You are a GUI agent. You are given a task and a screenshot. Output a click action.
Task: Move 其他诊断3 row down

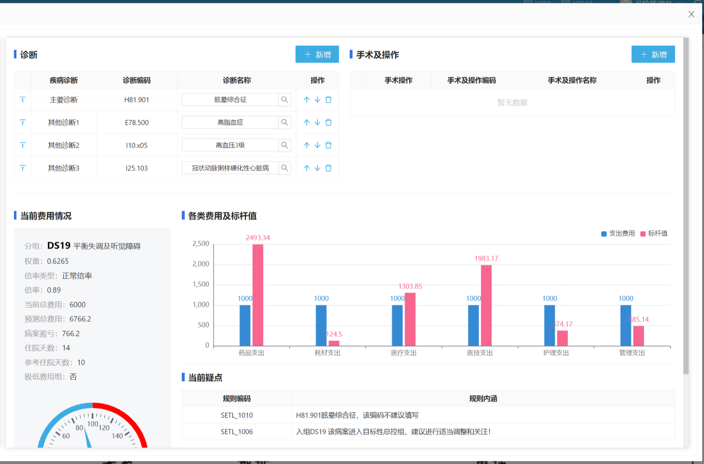click(317, 168)
